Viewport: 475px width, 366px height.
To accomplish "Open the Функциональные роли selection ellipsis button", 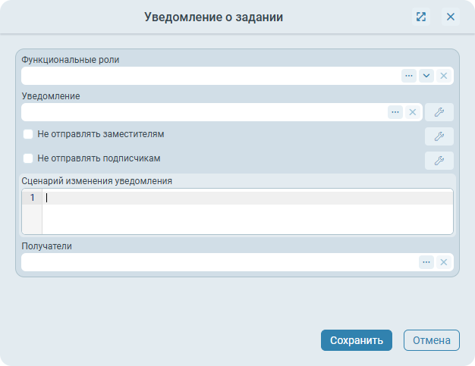I will click(x=408, y=76).
